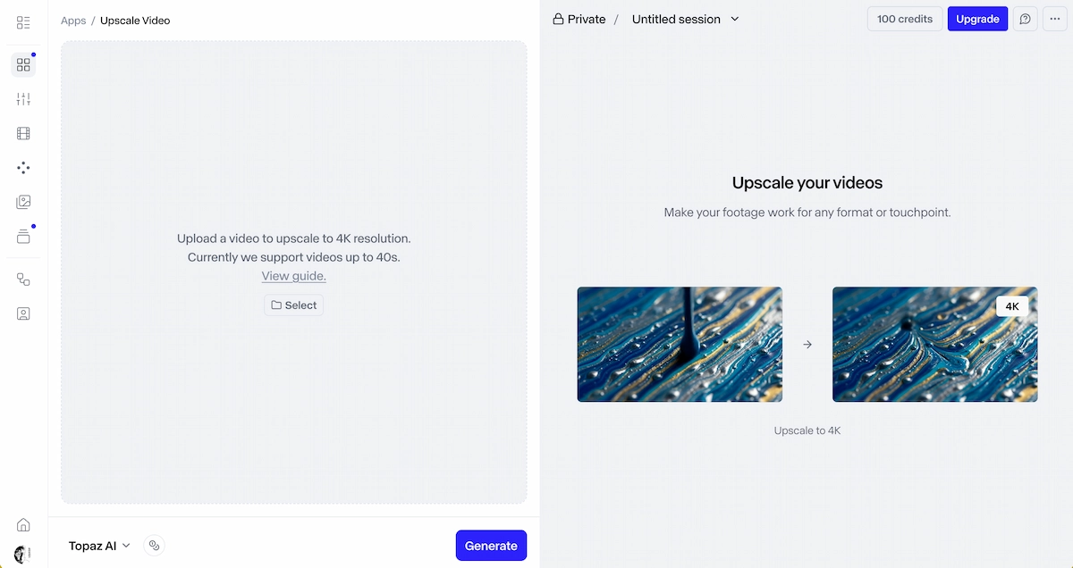Screen dimensions: 1073x568
Task: Open the profile card icon in sidebar
Action: 23,314
